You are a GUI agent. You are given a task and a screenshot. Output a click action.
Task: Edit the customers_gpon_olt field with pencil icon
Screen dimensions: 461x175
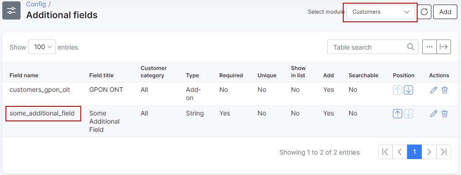(433, 90)
